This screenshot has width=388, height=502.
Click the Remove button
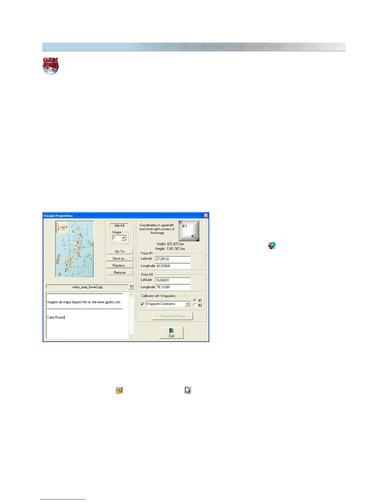120,273
